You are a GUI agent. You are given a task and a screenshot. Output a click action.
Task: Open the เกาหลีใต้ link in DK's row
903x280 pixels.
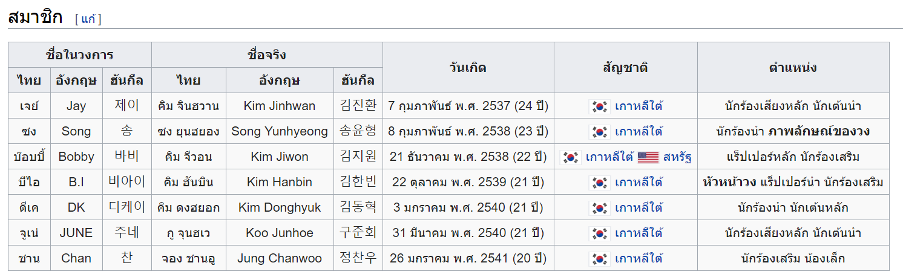tap(639, 208)
